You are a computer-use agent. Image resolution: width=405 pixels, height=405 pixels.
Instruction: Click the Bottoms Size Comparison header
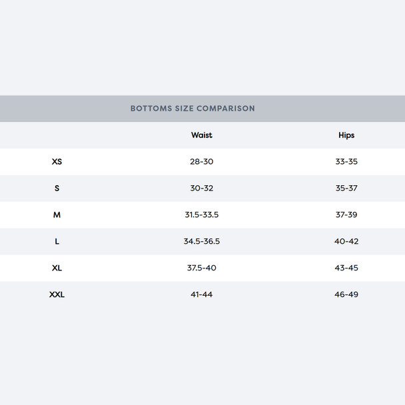[x=193, y=108]
